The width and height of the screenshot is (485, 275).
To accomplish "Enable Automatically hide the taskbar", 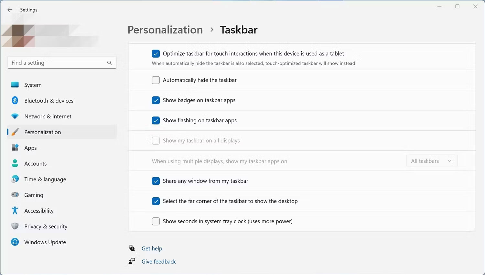I will point(156,80).
